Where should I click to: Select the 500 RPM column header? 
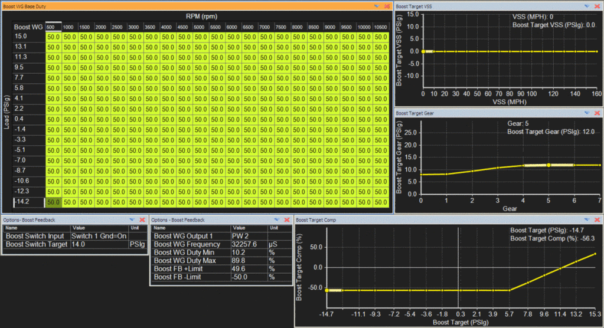(54, 27)
